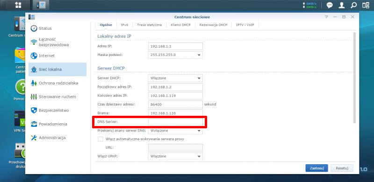Click the Resetuj button
This screenshot has width=374, height=182.
342,168
